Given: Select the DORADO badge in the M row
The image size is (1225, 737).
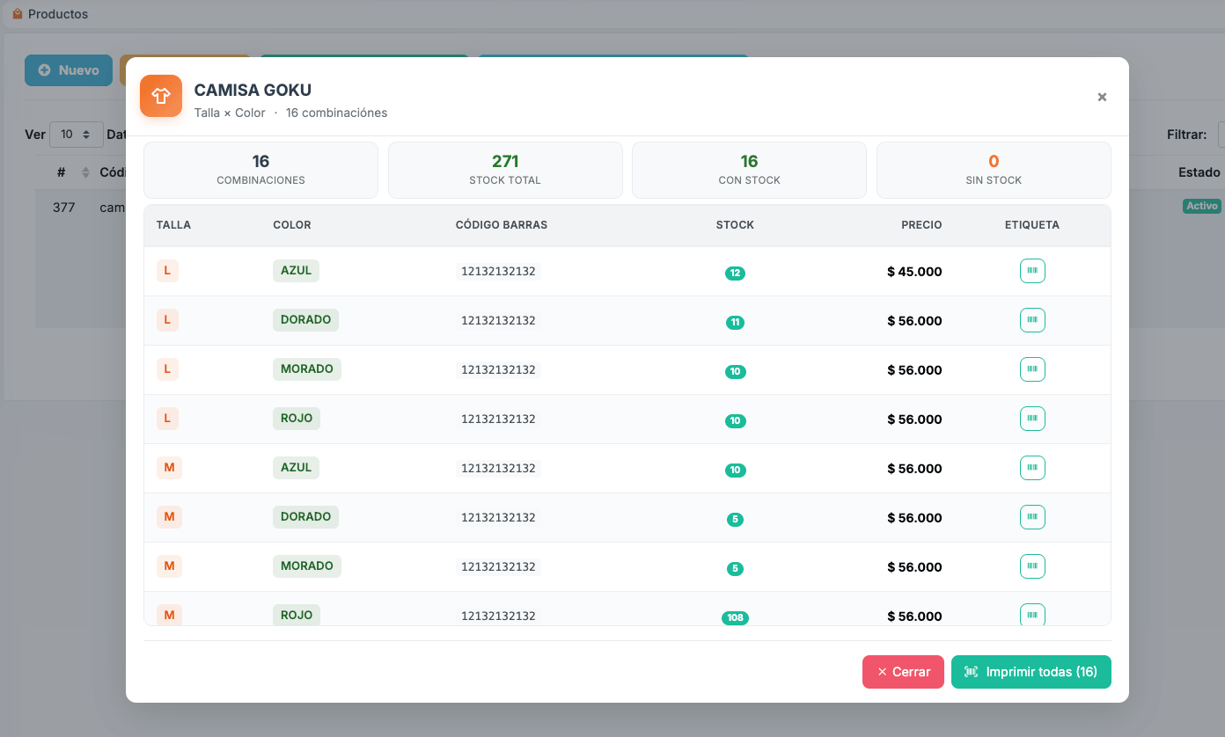Looking at the screenshot, I should [x=305, y=517].
